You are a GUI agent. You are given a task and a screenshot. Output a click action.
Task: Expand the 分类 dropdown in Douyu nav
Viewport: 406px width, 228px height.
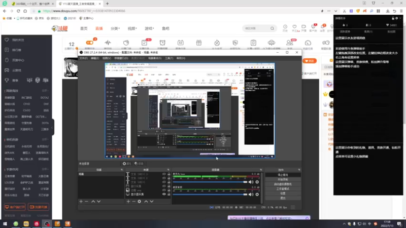tap(115, 28)
